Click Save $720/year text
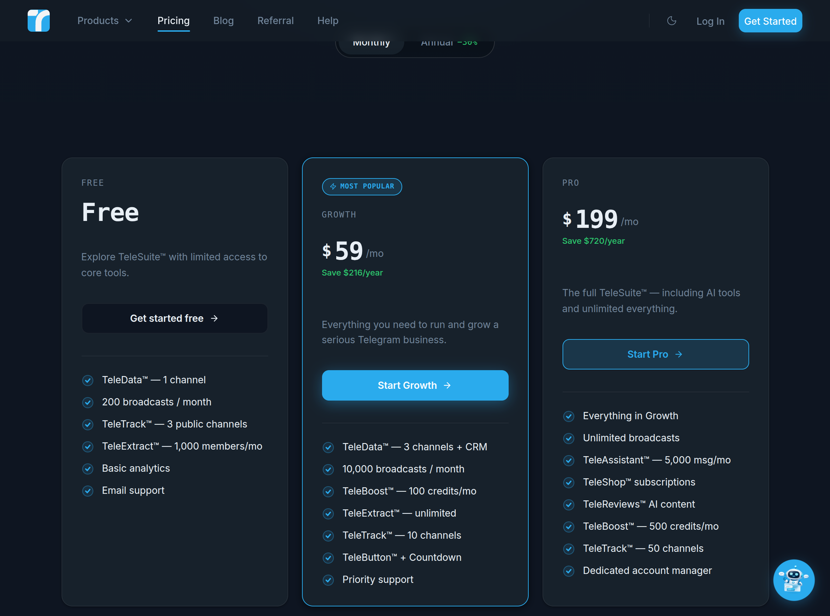Viewport: 830px width, 616px height. click(x=593, y=241)
